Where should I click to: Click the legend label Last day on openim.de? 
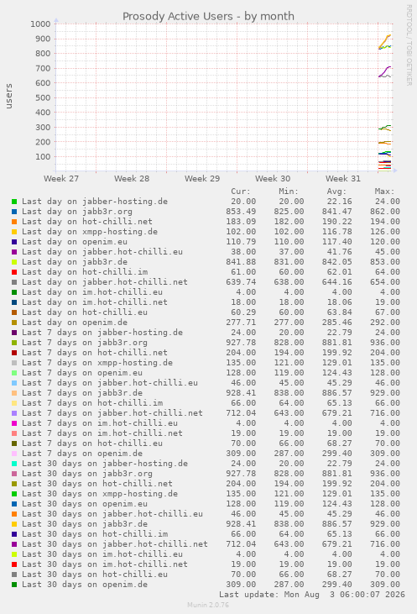click(75, 323)
